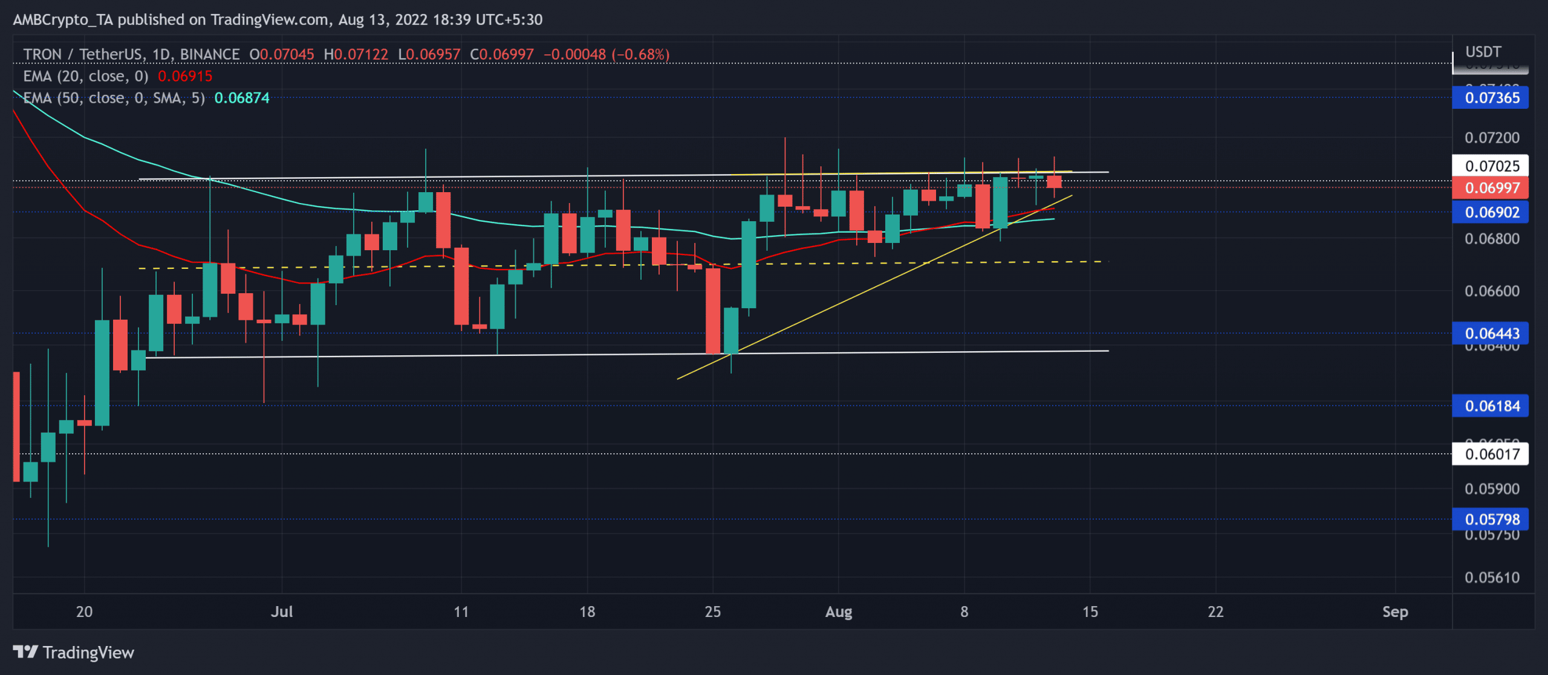The height and width of the screenshot is (675, 1548).
Task: Click the 0.05610 price axis tick
Action: click(1492, 578)
